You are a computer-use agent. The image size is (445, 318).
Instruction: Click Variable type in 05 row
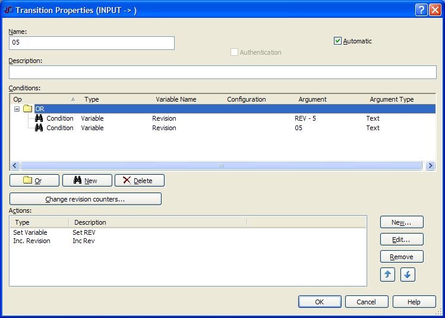[x=92, y=128]
